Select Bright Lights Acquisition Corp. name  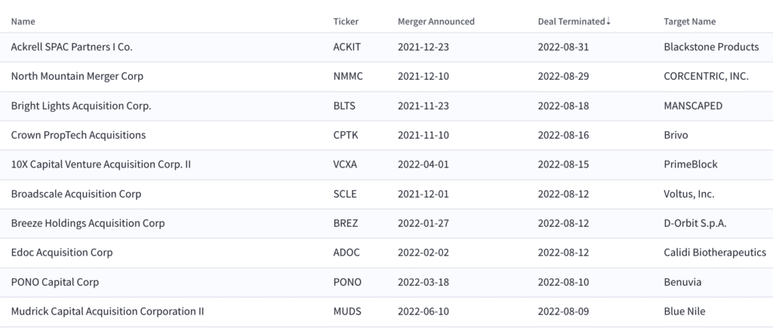(x=81, y=106)
